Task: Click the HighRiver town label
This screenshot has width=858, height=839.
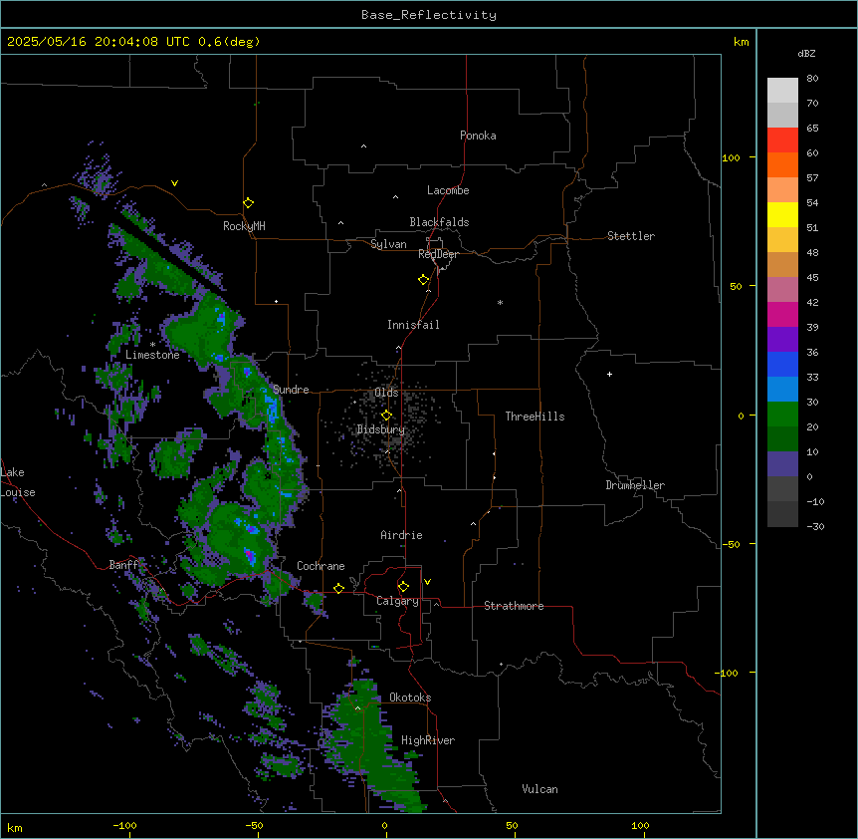Action: (428, 740)
